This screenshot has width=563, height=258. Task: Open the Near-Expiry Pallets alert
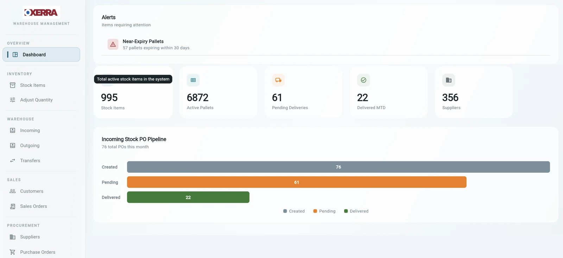coord(326,45)
